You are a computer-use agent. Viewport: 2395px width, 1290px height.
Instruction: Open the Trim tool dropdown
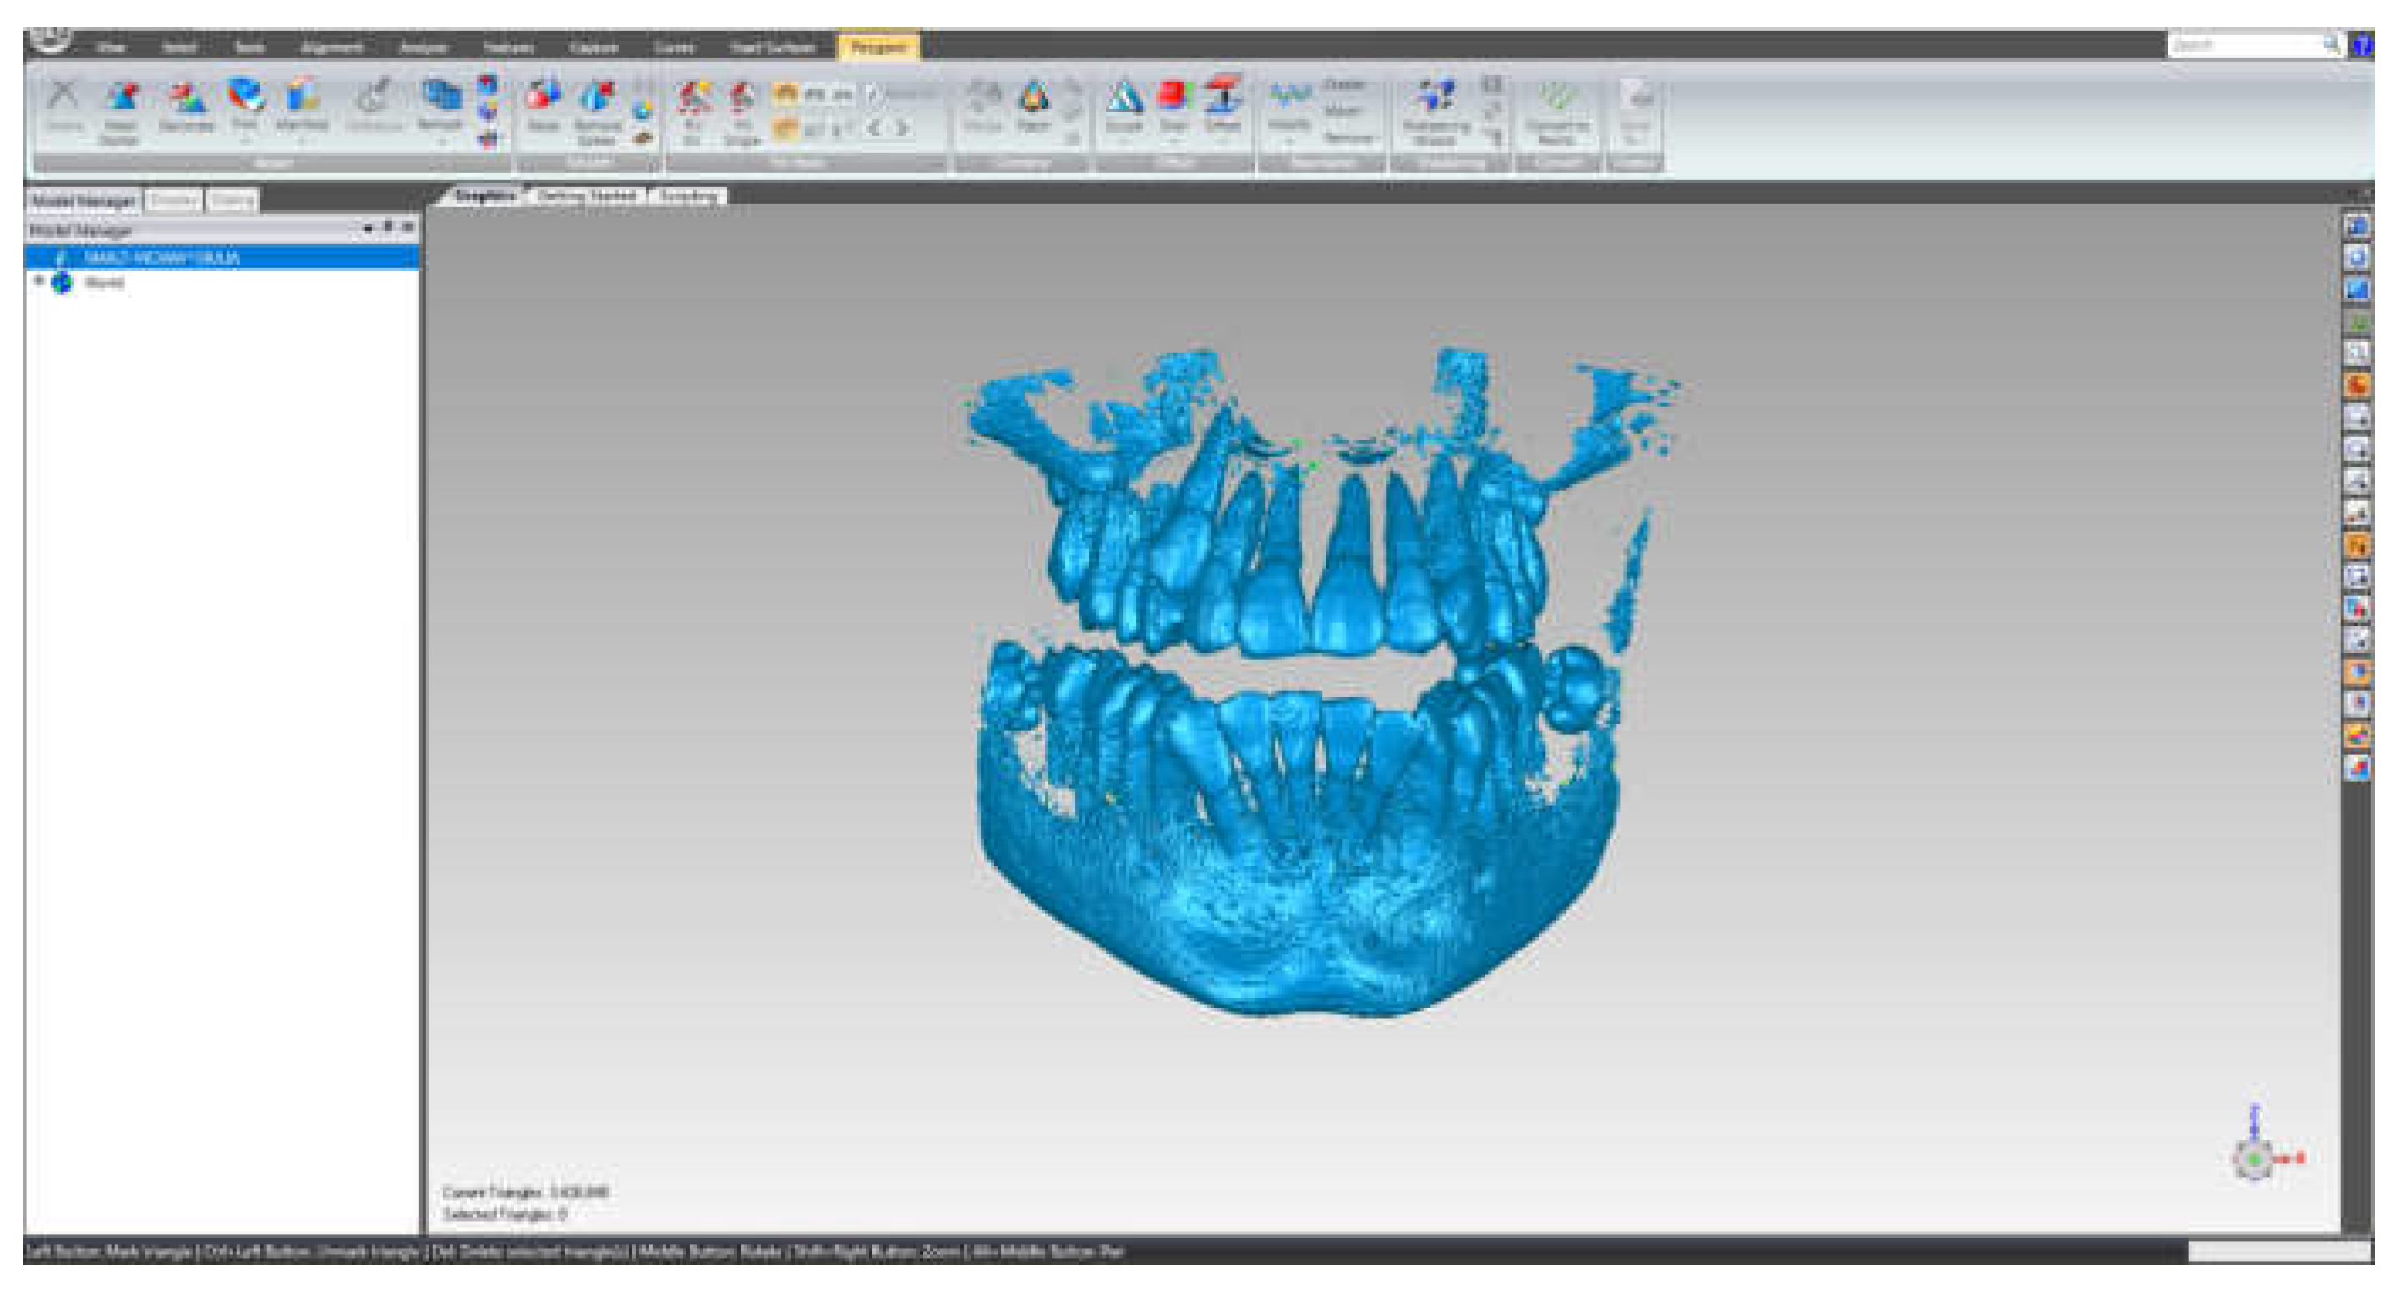pos(245,141)
